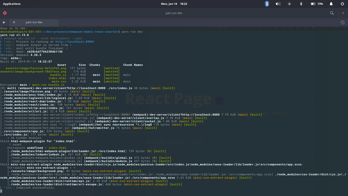This screenshot has height=196, width=348.
Task: Click the terminal fullscreen toggle icon
Action: tap(343, 13)
